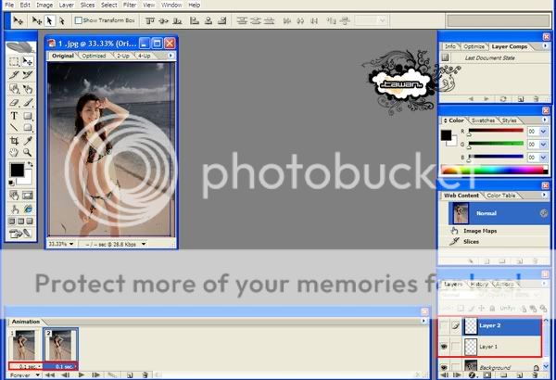Toggle visibility of Layer 2
Viewport: 556px width, 380px height.
(x=445, y=325)
